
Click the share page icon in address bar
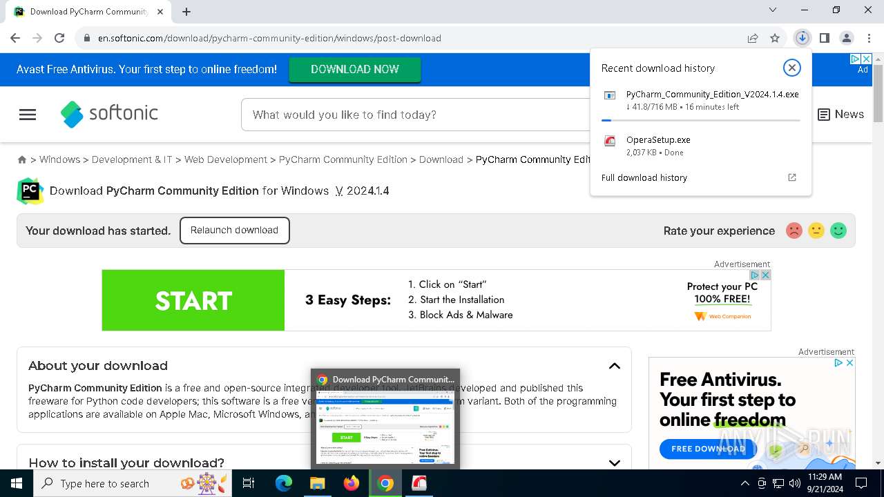coord(753,38)
